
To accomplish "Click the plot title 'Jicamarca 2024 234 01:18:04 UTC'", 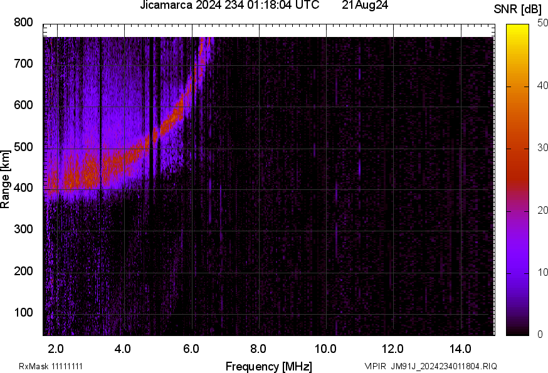I will click(229, 5).
